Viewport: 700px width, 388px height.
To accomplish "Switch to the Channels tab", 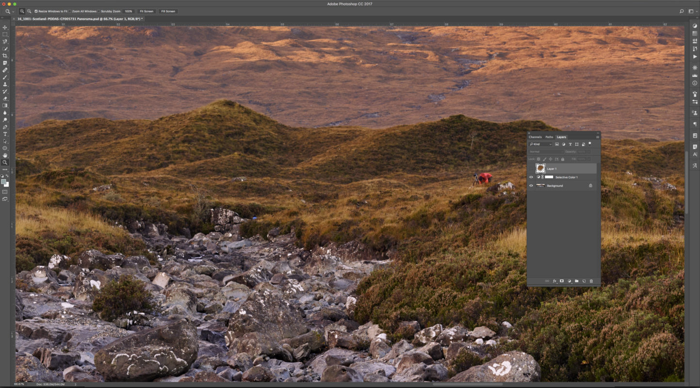I will coord(536,137).
